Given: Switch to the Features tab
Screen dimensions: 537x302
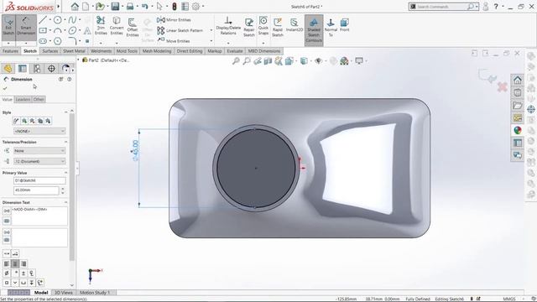Looking at the screenshot, I should [10, 51].
